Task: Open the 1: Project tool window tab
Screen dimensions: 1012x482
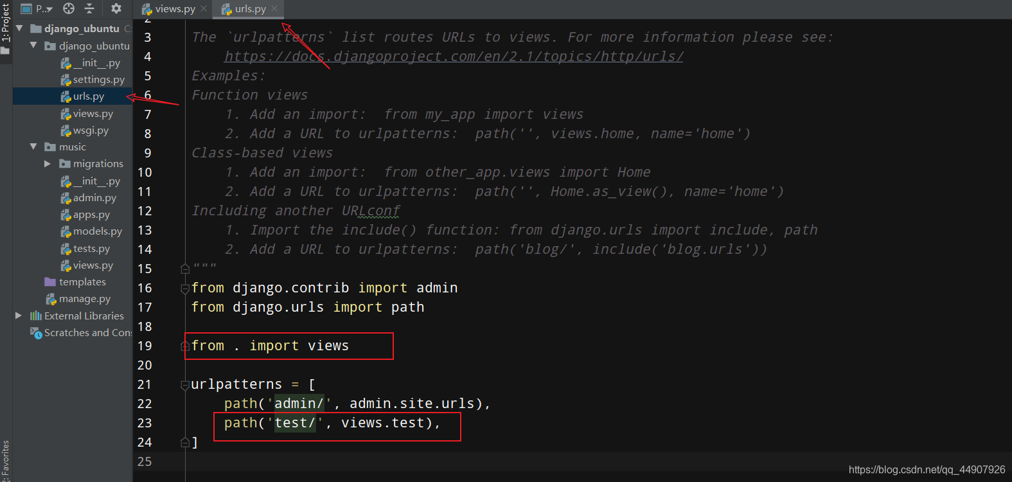Action: point(6,23)
